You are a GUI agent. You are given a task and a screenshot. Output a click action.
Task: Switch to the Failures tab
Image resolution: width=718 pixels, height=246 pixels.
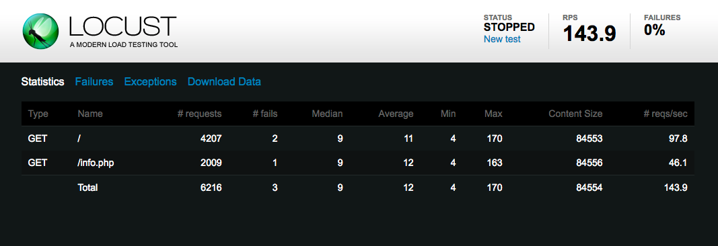point(94,82)
